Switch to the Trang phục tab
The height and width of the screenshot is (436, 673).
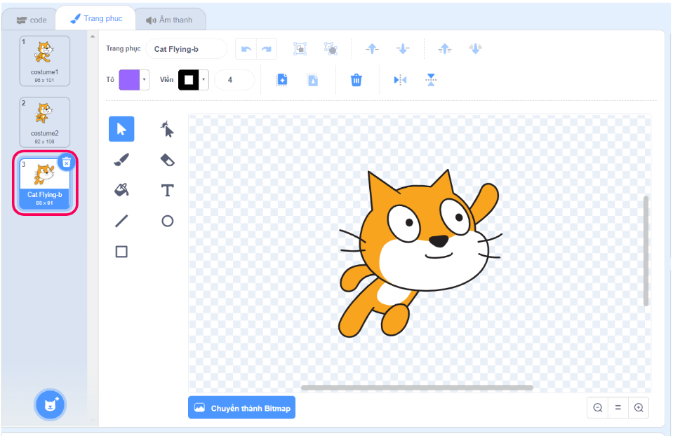click(x=96, y=18)
